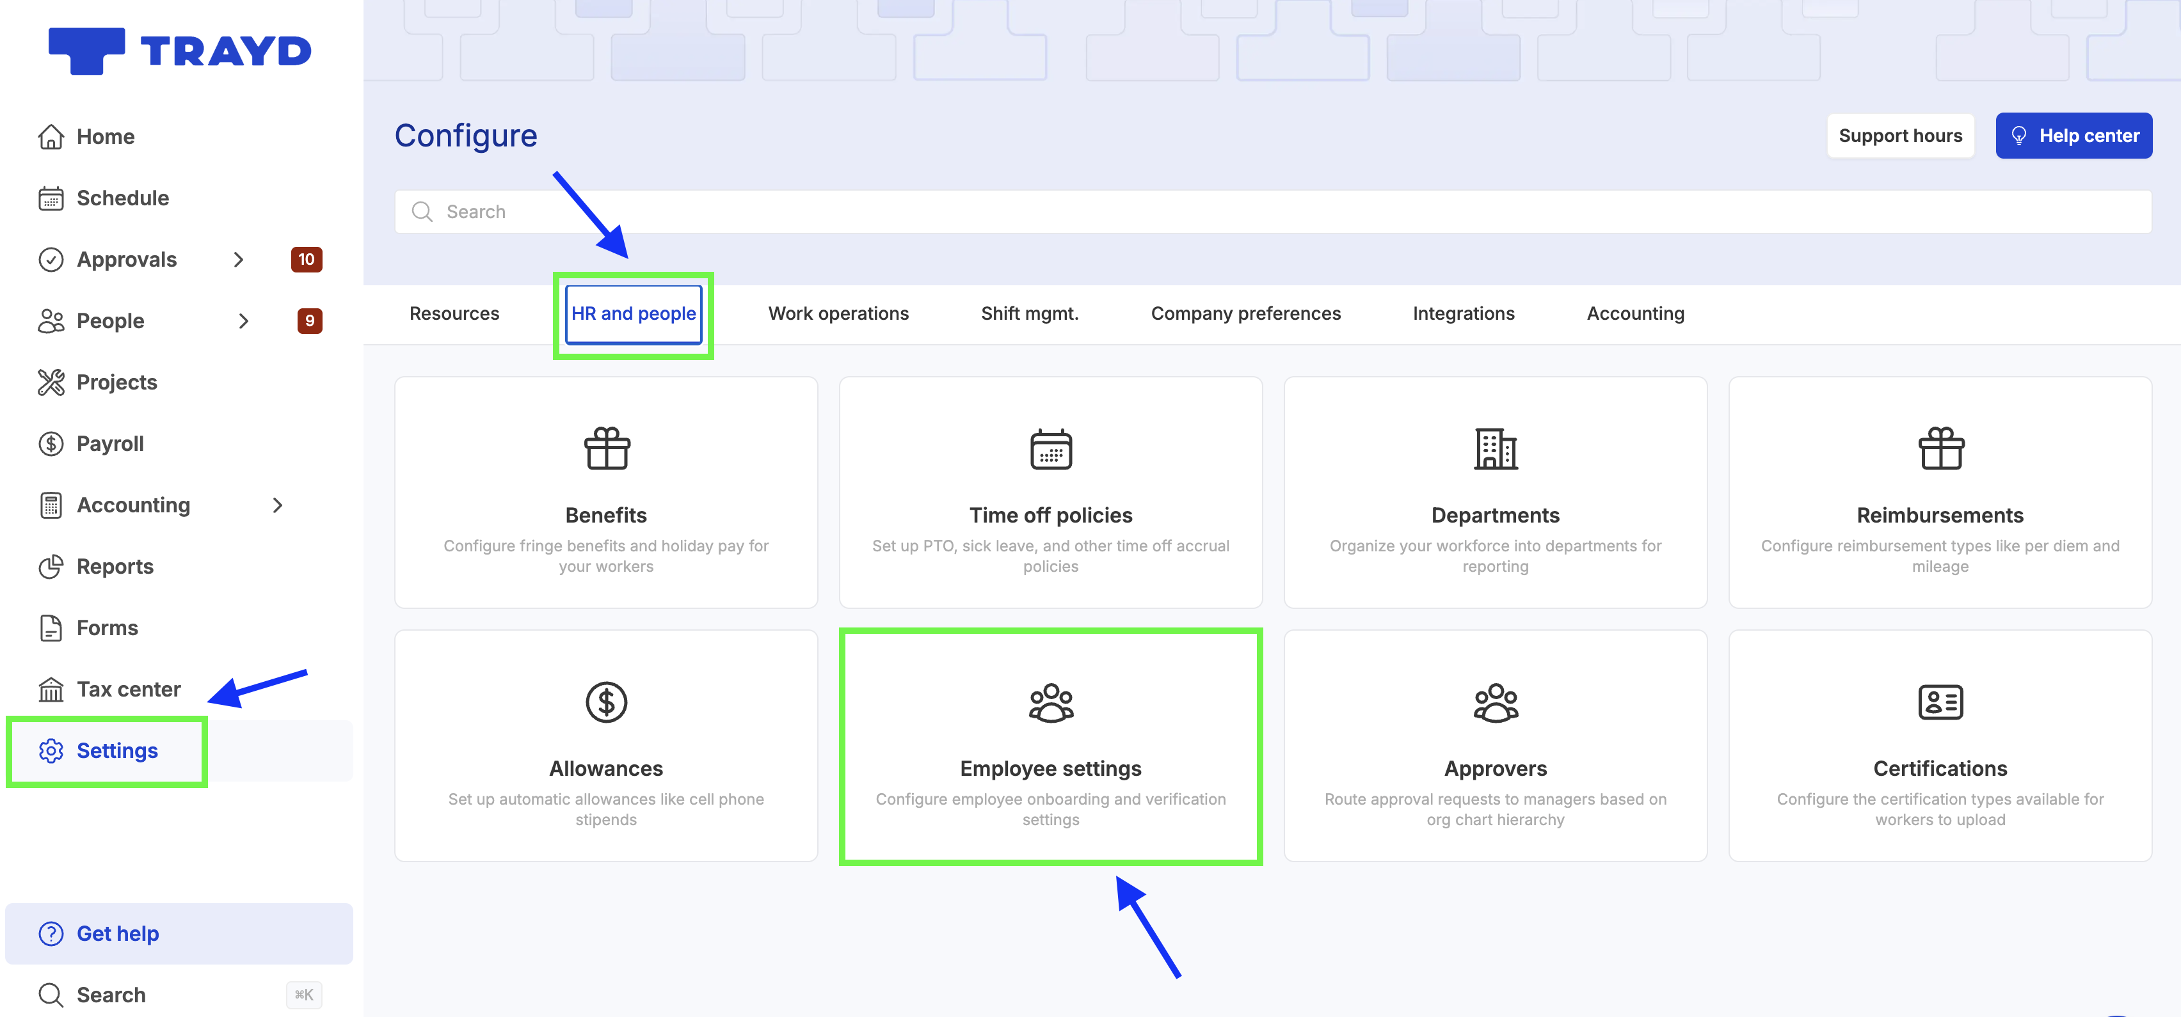Screen dimensions: 2181x1017
Task: Open the Employee settings card title
Action: (1051, 768)
